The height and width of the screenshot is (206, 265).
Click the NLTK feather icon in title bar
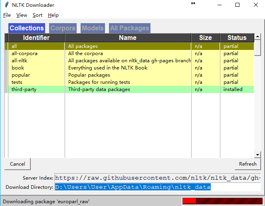coord(6,5)
